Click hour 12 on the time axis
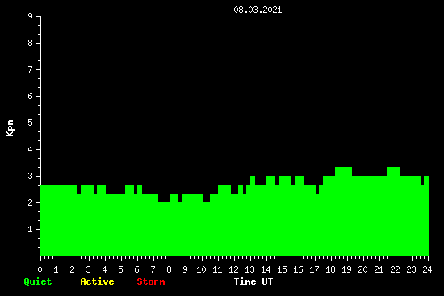 tap(233, 269)
